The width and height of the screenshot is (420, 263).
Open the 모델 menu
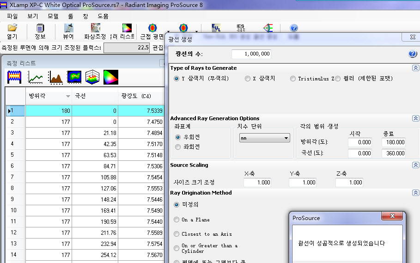pos(53,16)
